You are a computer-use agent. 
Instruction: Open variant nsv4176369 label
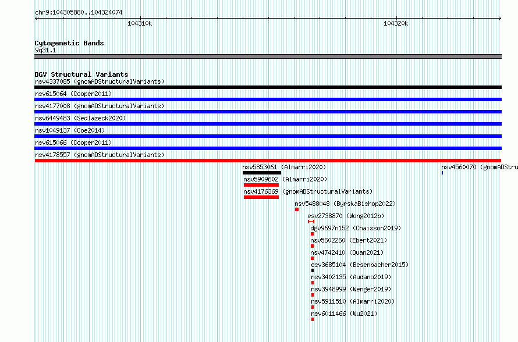(308, 191)
